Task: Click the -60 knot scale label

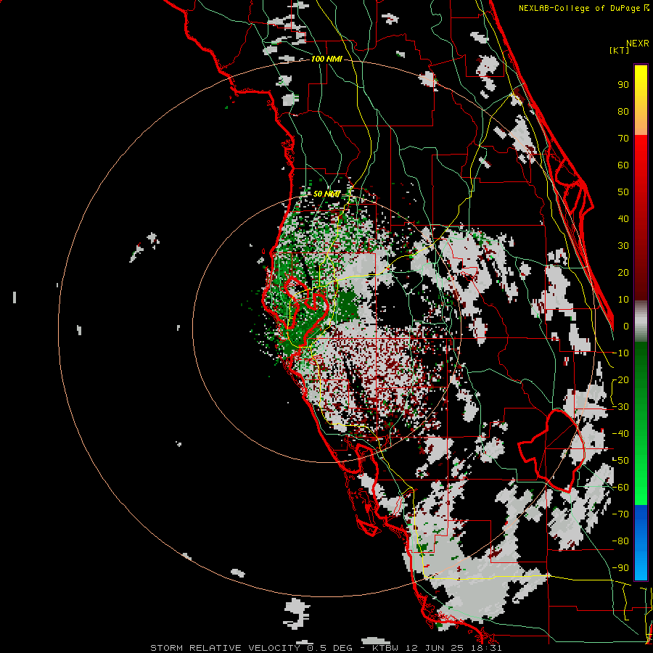Action: pyautogui.click(x=621, y=488)
